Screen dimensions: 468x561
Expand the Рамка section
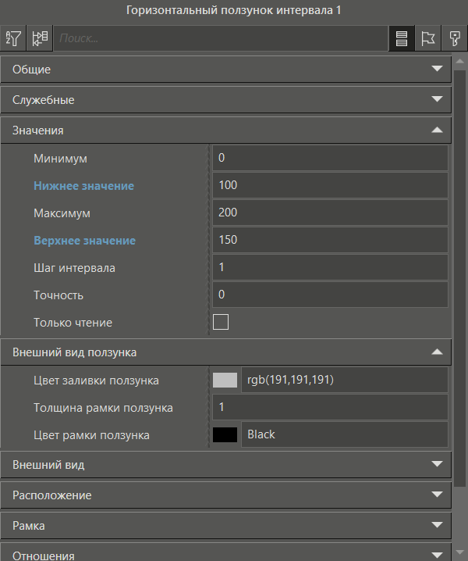[x=225, y=526]
